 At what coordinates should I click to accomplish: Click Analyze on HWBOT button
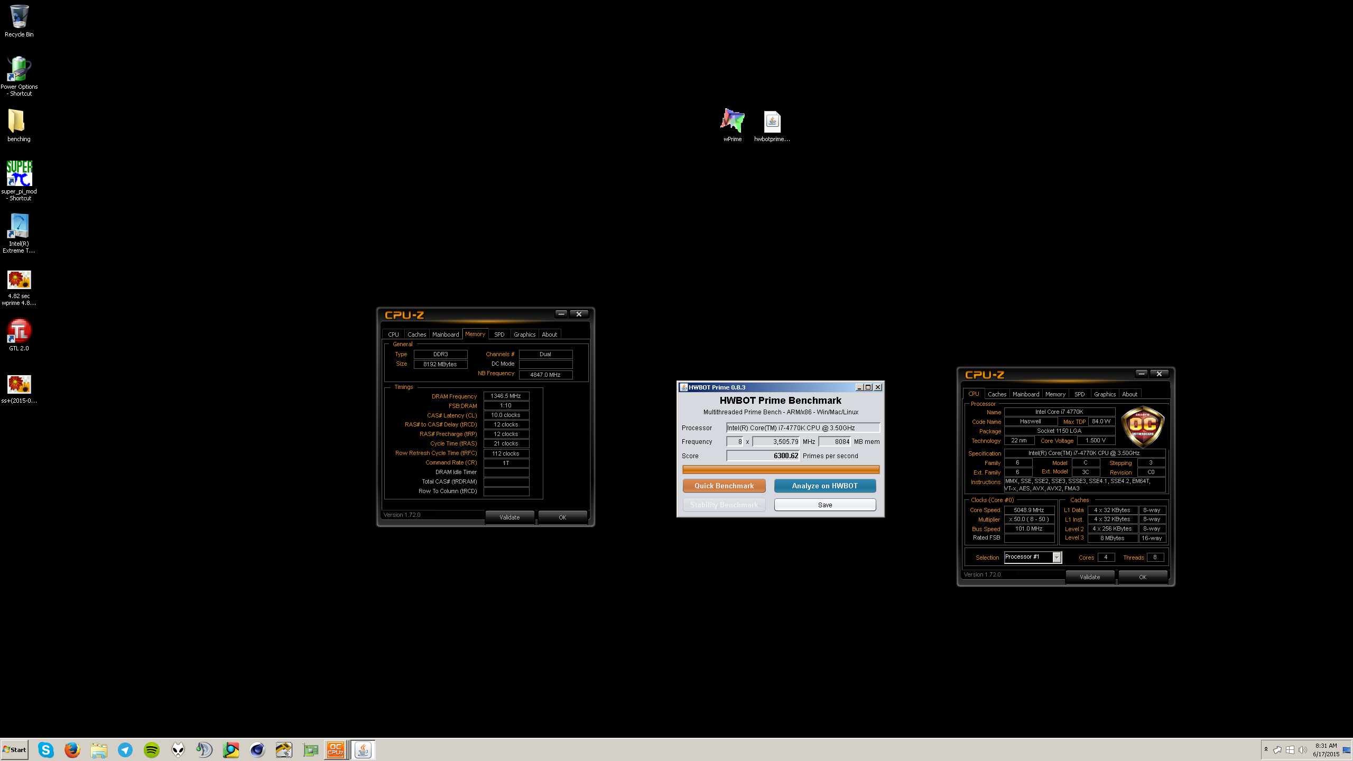pyautogui.click(x=825, y=486)
